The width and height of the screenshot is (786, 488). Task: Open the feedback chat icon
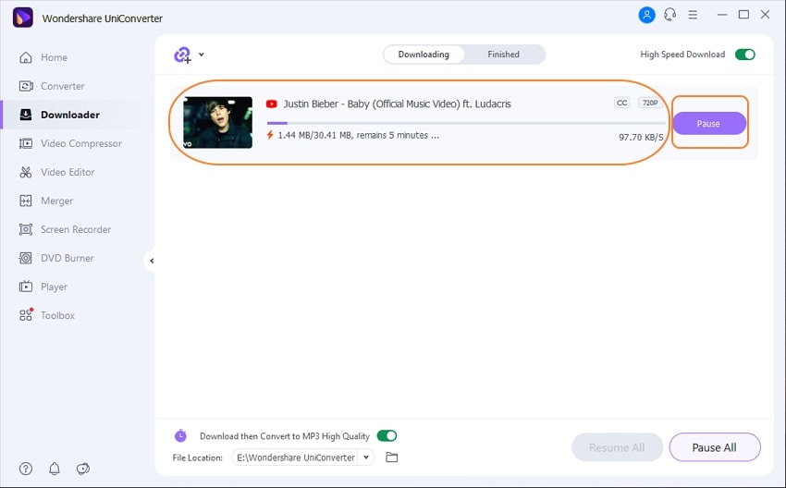click(82, 469)
